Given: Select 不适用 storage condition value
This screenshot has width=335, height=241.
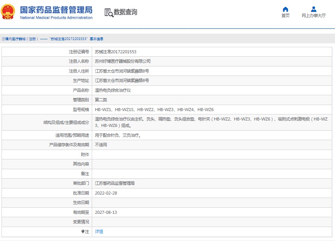Looking at the screenshot, I should 101,145.
